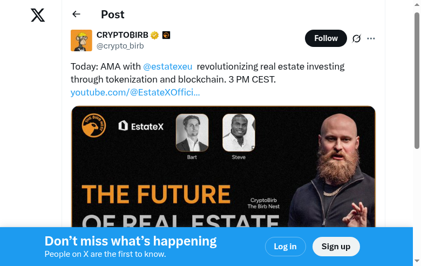This screenshot has height=266, width=421.
Task: Open the CRYPTOBIRB profile avatar
Action: 82,40
